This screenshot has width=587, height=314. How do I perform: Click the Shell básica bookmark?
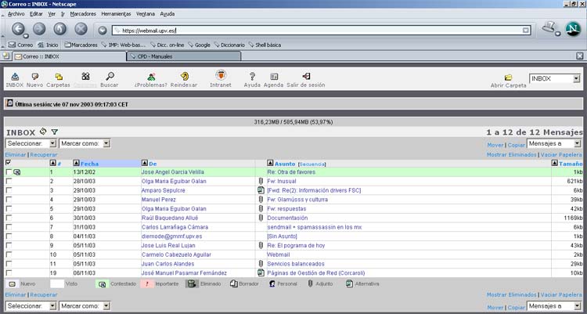[x=265, y=45]
